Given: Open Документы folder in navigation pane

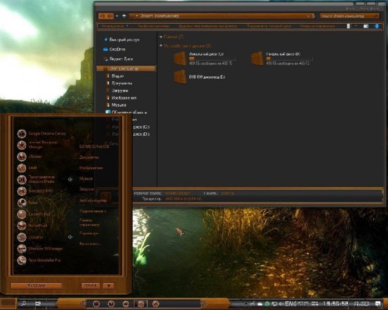Looking at the screenshot, I should pyautogui.click(x=119, y=83).
